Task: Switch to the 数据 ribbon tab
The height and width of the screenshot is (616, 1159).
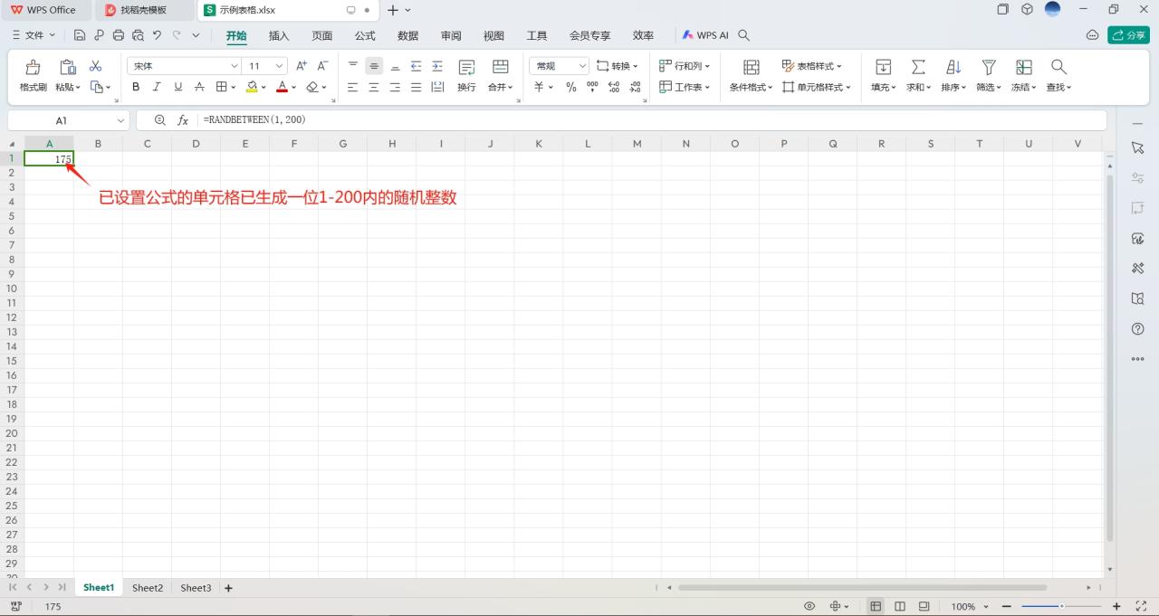Action: tap(408, 35)
